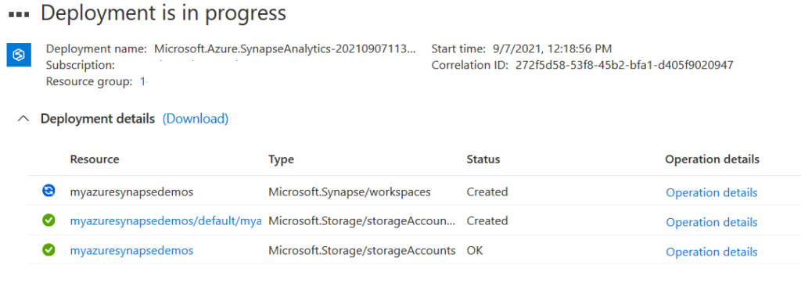The width and height of the screenshot is (801, 290).
Task: Click the Deployment details heading text
Action: click(x=98, y=119)
